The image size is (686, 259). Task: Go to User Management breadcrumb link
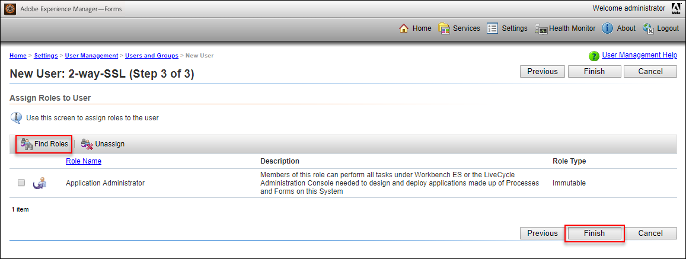click(x=91, y=56)
